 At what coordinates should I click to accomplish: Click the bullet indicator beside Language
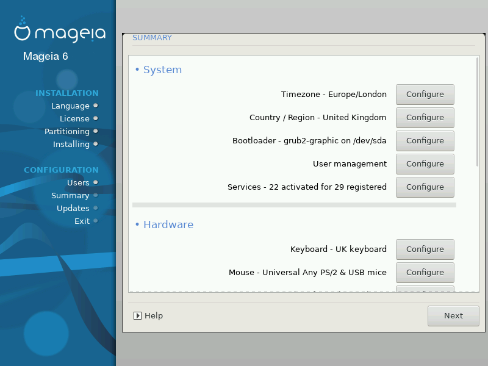(96, 106)
